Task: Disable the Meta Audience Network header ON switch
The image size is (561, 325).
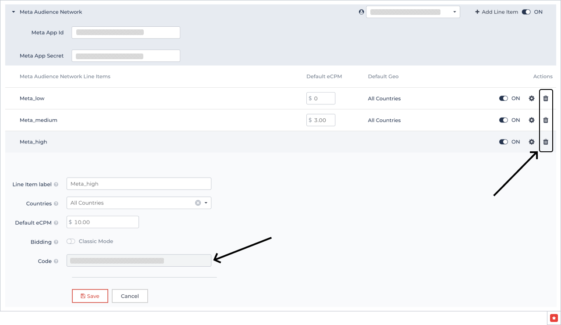Action: (x=526, y=12)
